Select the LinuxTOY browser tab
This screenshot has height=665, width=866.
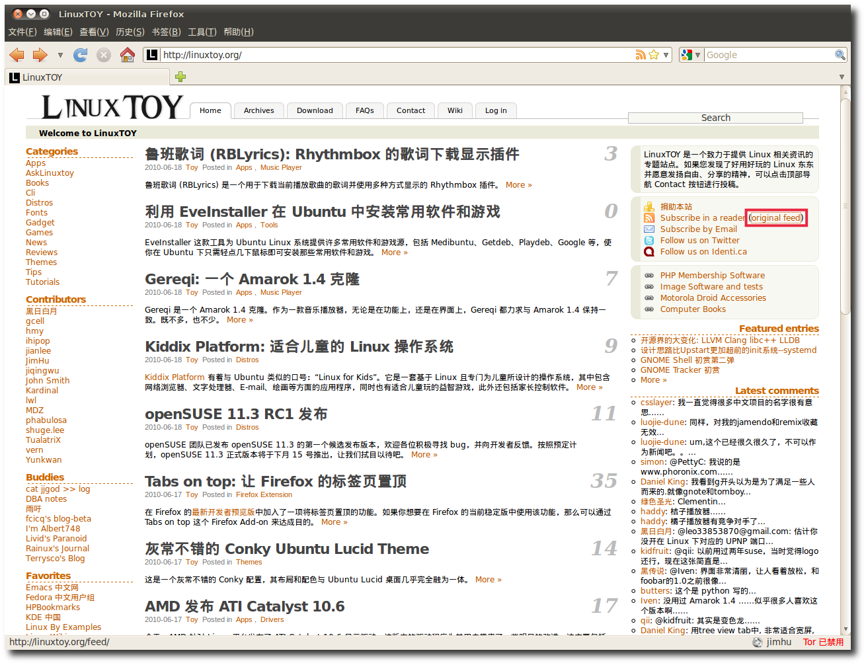pos(87,77)
